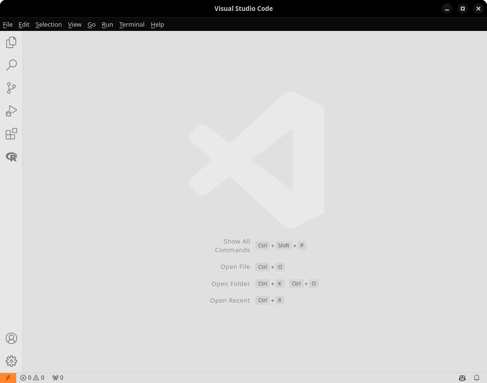
Task: Open the Help menu
Action: tap(157, 24)
